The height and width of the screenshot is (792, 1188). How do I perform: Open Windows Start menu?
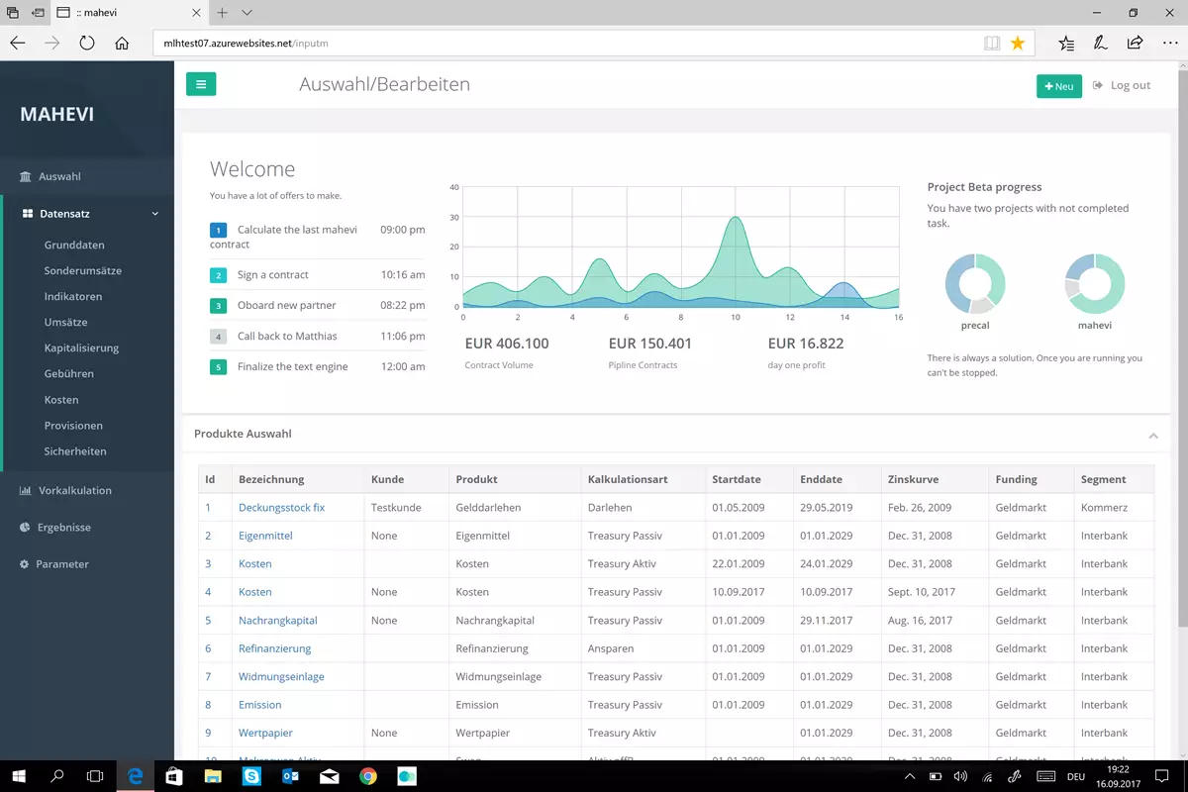(x=20, y=776)
